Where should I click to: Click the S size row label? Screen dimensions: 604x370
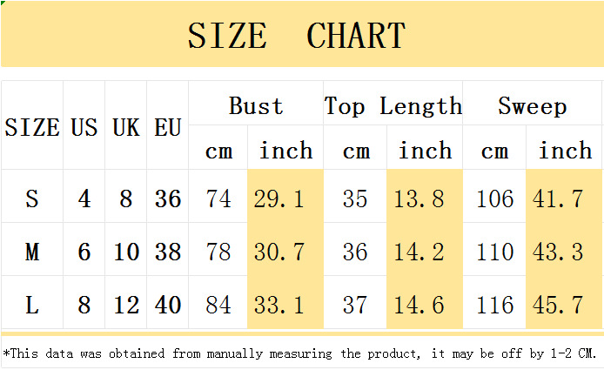point(32,199)
